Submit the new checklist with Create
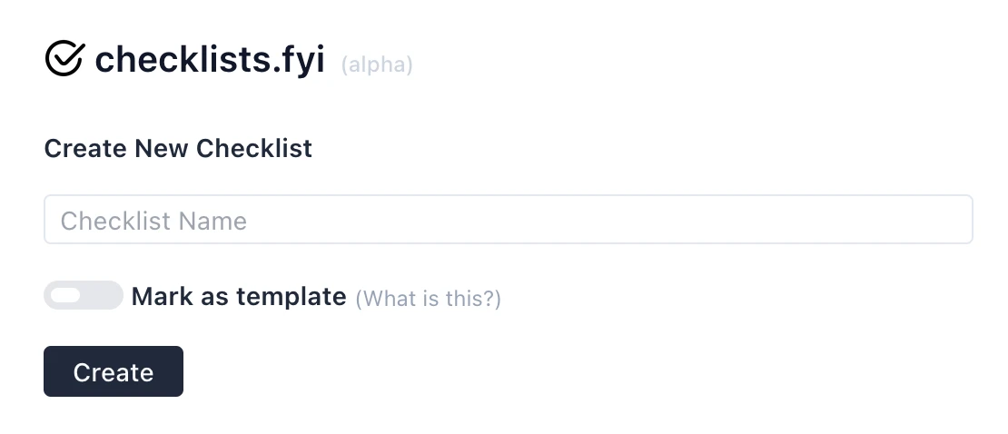 click(x=114, y=371)
